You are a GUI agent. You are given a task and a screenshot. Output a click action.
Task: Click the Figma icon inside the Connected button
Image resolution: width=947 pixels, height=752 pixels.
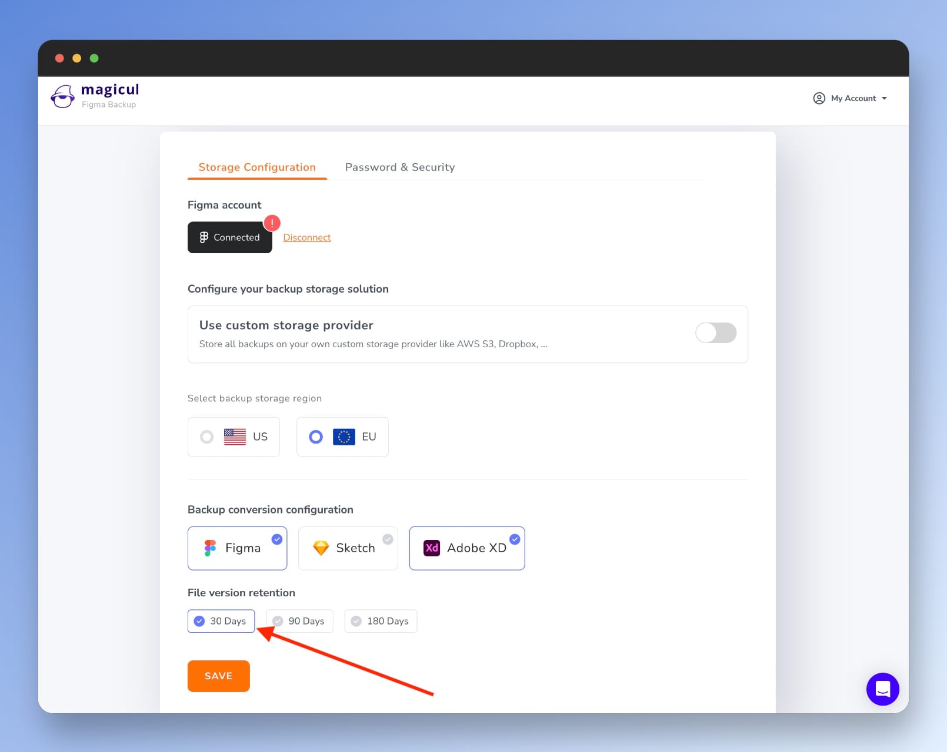pyautogui.click(x=204, y=237)
